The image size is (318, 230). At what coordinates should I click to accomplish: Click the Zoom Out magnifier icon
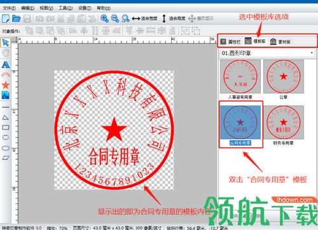point(115,18)
